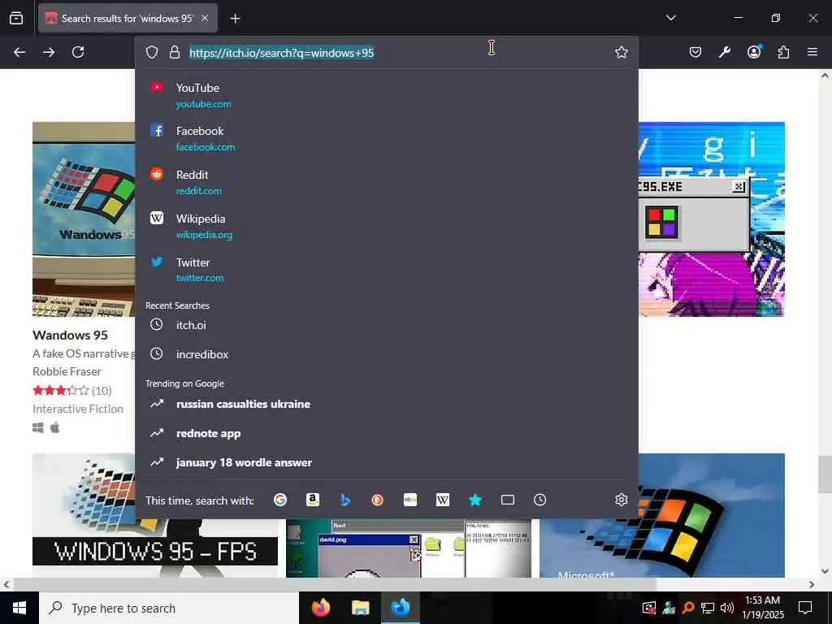Open developer tools wrench icon
The width and height of the screenshot is (832, 624).
pos(724,52)
